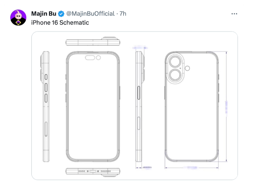The height and width of the screenshot is (182, 255).
Task: Click the bottom edge view with ports
Action: point(93,171)
